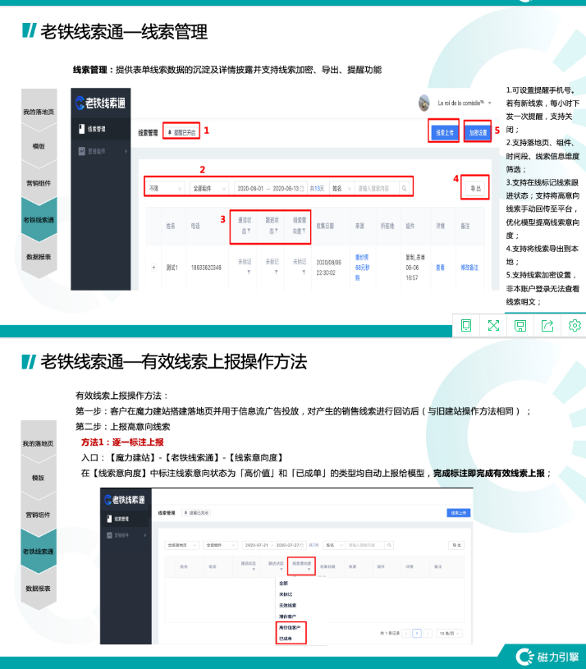Expand 营销组件 in the dark sidebar of the 线索管理 slide
Viewport: 586px width, 669px height.
click(x=101, y=151)
